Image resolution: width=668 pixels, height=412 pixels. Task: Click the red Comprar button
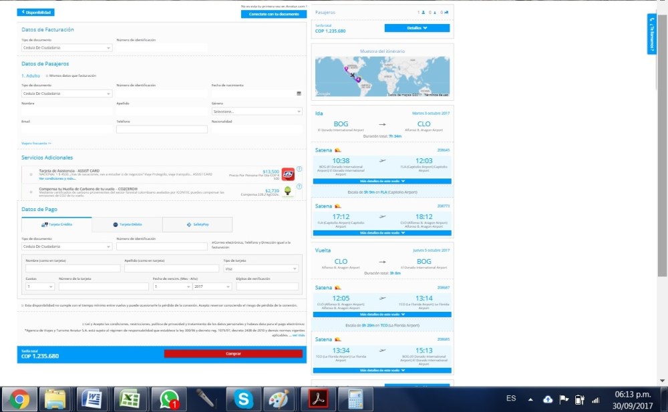pyautogui.click(x=233, y=354)
